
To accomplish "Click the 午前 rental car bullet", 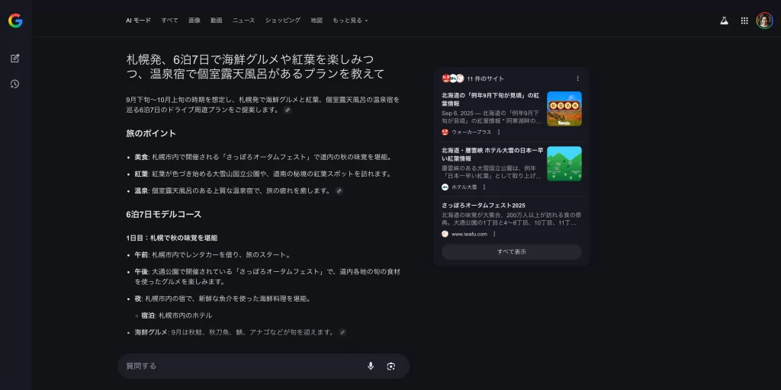I will click(x=212, y=254).
